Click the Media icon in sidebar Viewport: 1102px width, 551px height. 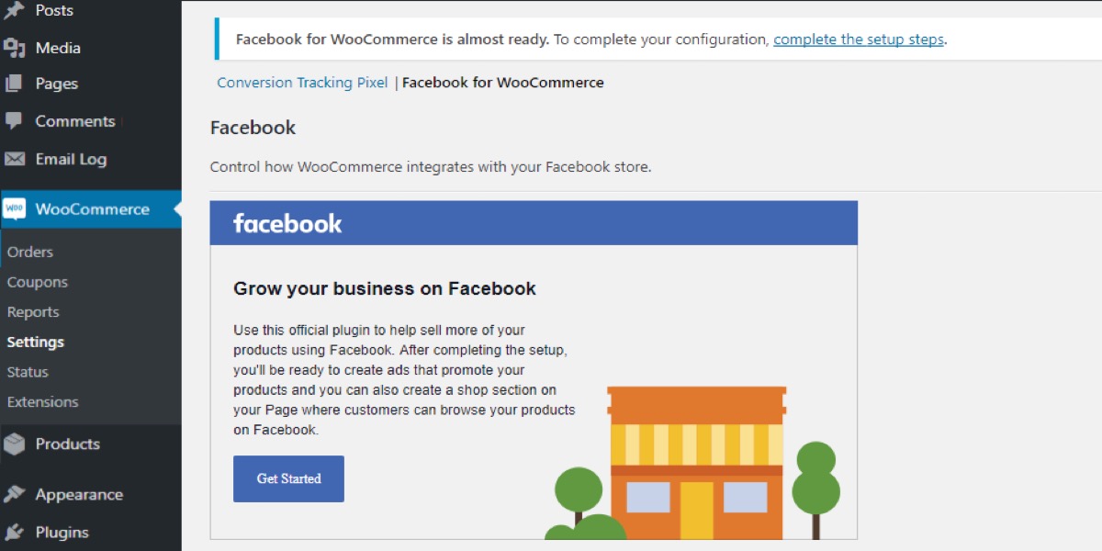pyautogui.click(x=14, y=48)
